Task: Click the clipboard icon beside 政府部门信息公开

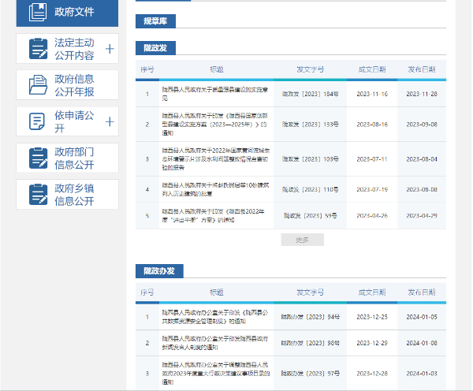Action: 38,158
